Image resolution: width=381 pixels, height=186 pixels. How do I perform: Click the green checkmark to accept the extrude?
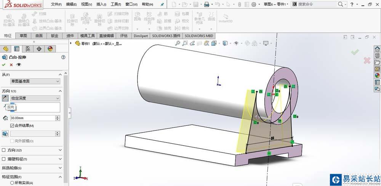point(4,65)
